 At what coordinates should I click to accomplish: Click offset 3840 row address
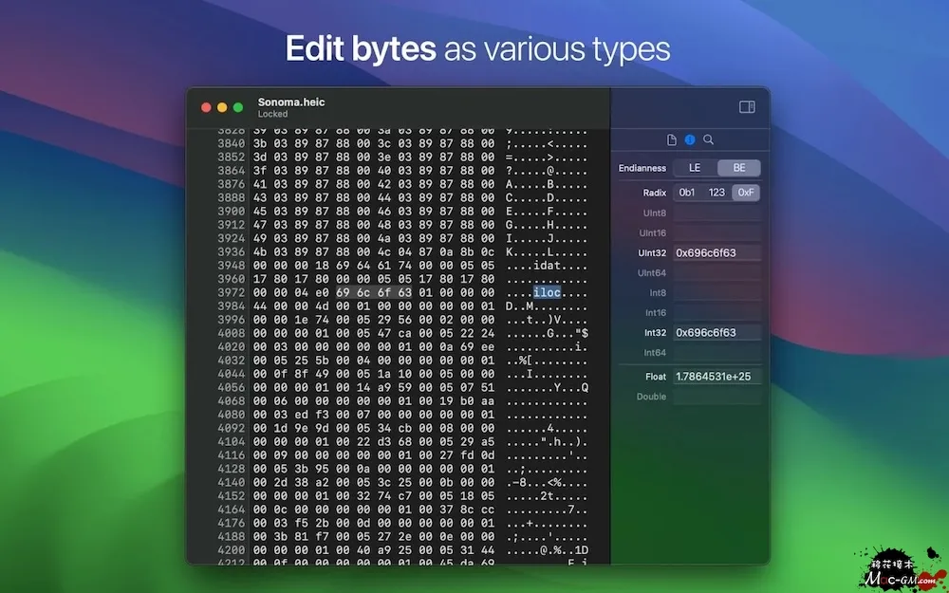pos(232,143)
